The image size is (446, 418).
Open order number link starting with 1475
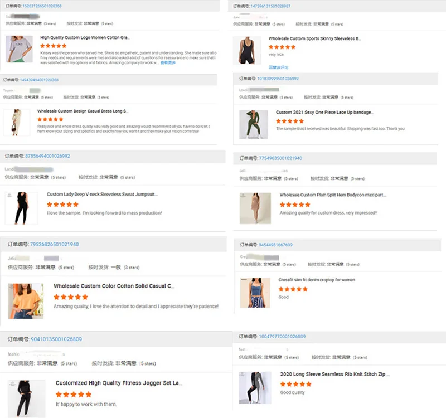point(270,6)
